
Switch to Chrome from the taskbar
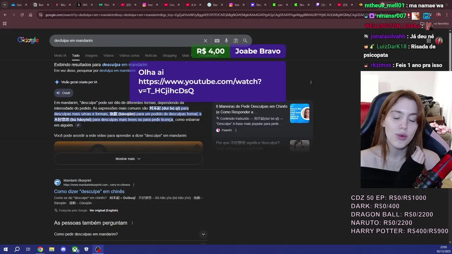[40, 249]
